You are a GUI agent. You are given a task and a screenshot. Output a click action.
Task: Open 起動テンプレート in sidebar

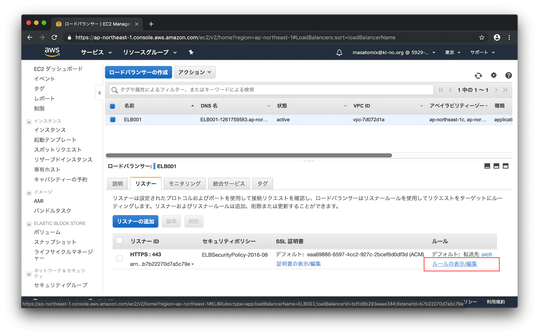[55, 140]
